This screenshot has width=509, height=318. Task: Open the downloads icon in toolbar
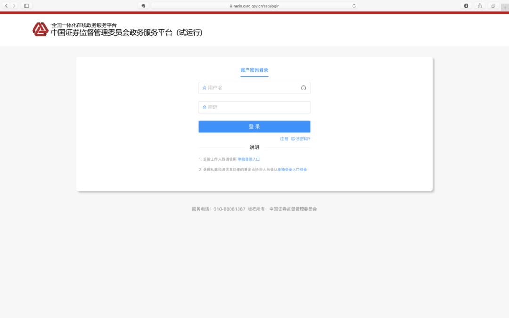pyautogui.click(x=466, y=6)
